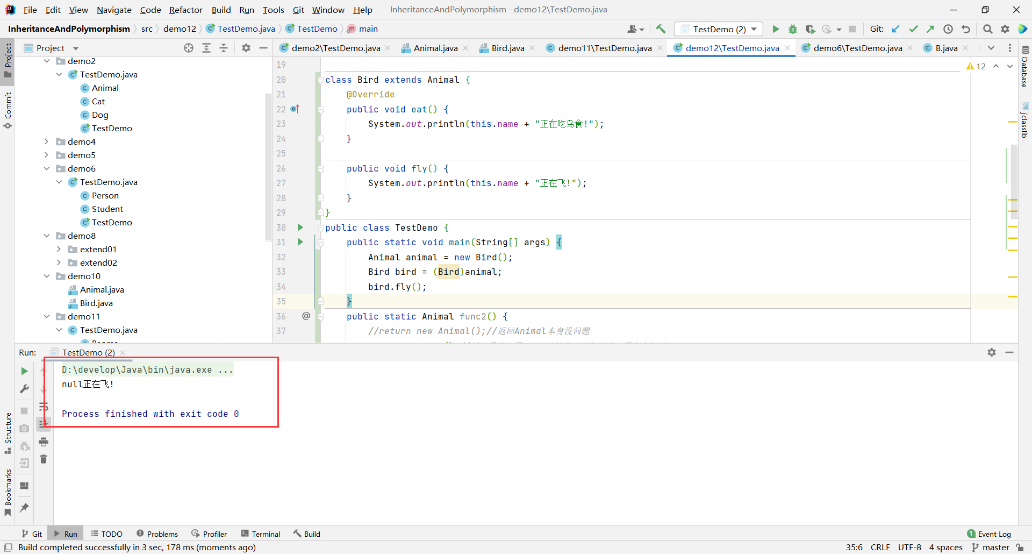Switch to demo11\TestDemo.java tab
The image size is (1032, 554).
click(x=605, y=48)
